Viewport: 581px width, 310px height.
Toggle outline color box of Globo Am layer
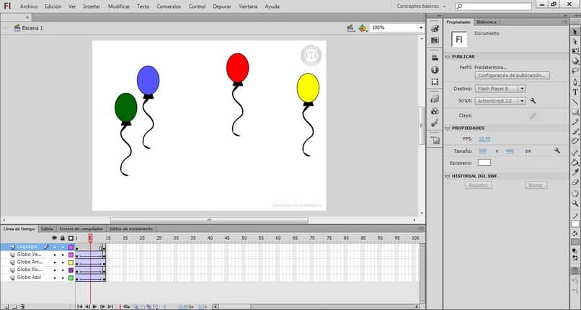[x=71, y=262]
